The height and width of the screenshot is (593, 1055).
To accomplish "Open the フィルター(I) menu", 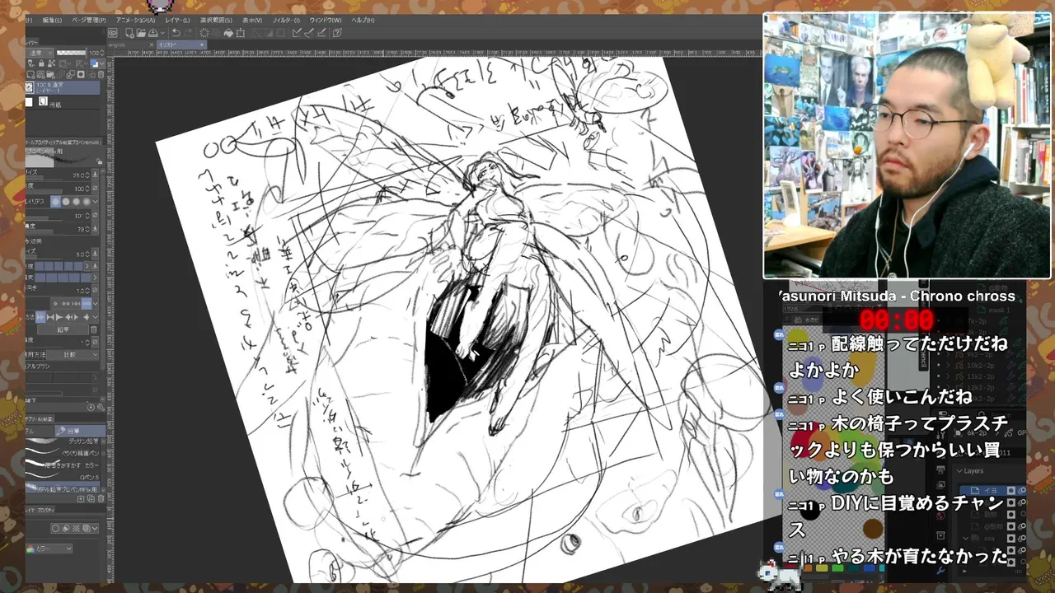I will 287,20.
